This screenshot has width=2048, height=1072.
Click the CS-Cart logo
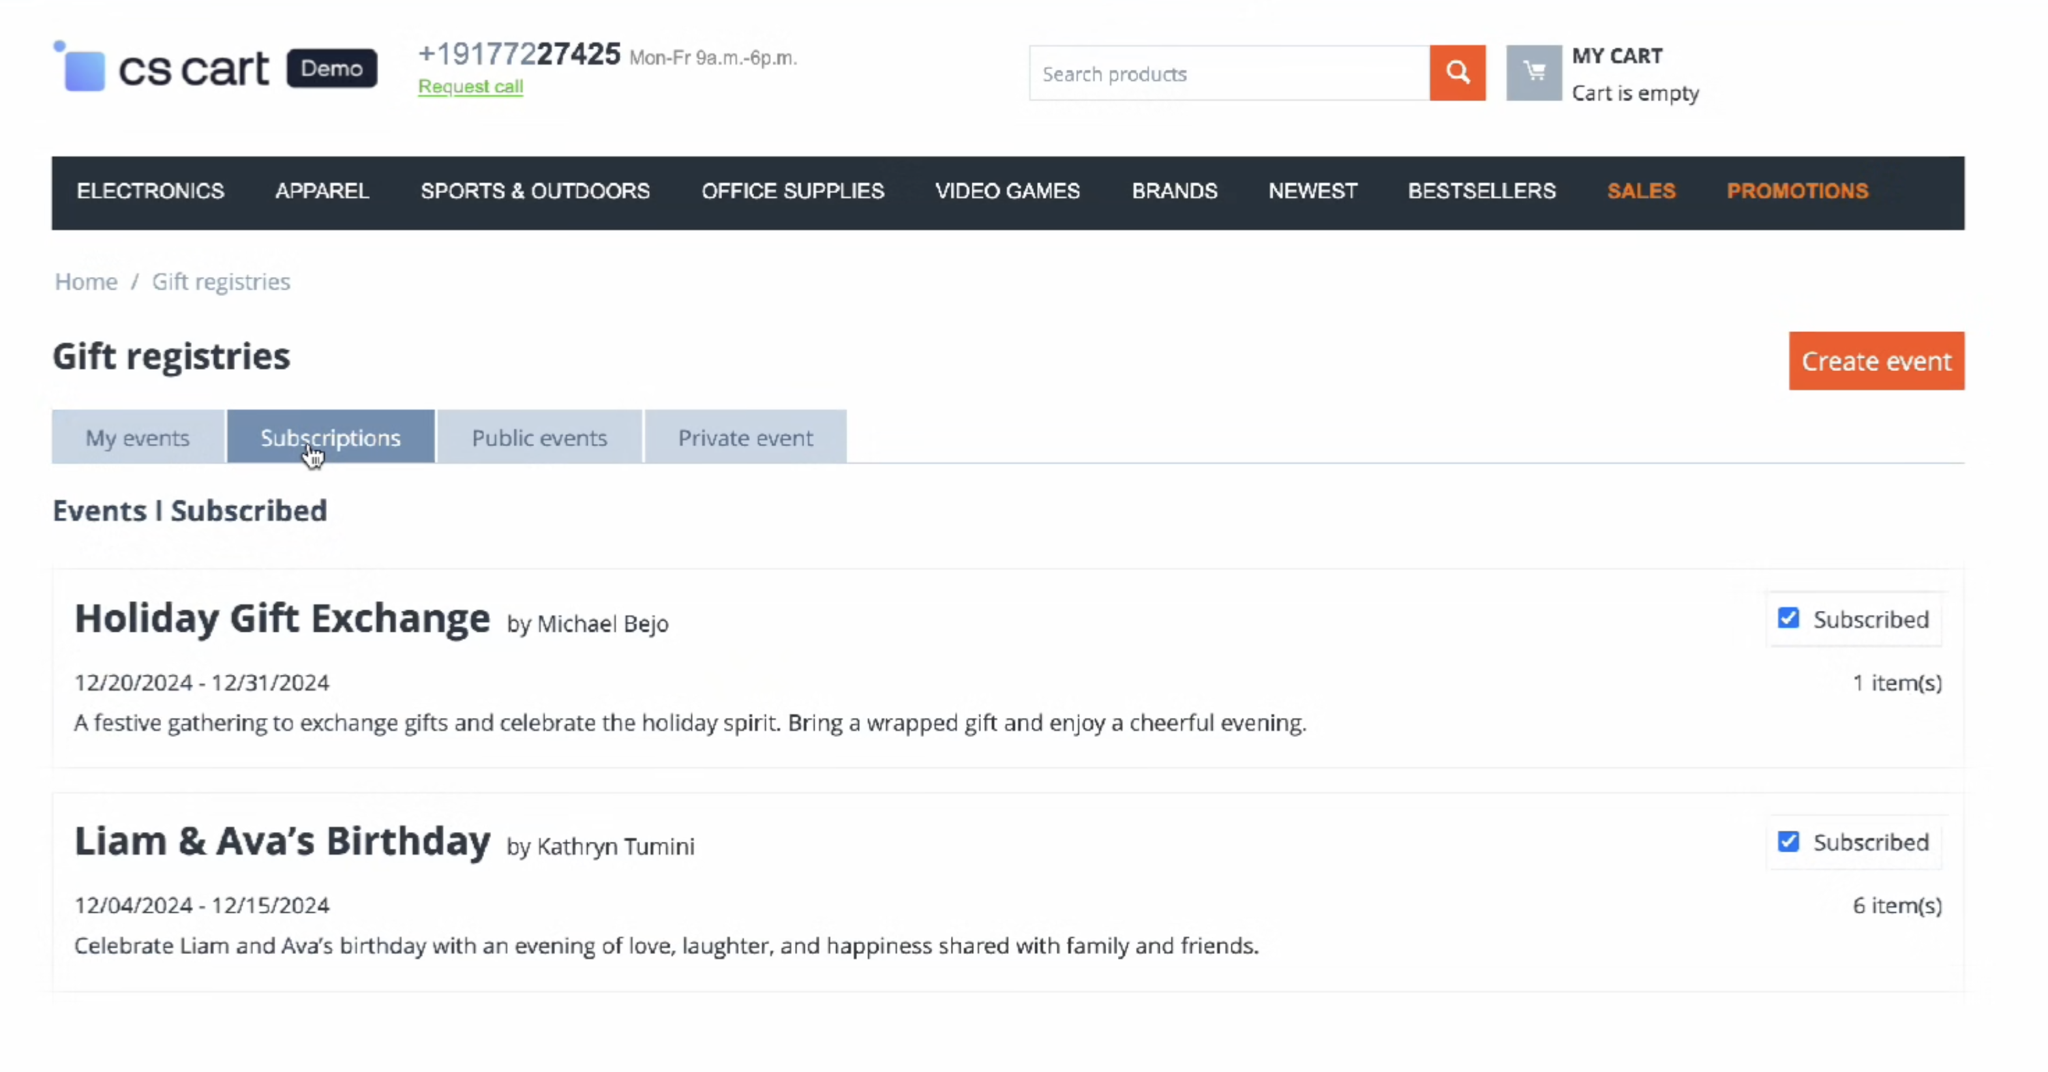pyautogui.click(x=161, y=67)
